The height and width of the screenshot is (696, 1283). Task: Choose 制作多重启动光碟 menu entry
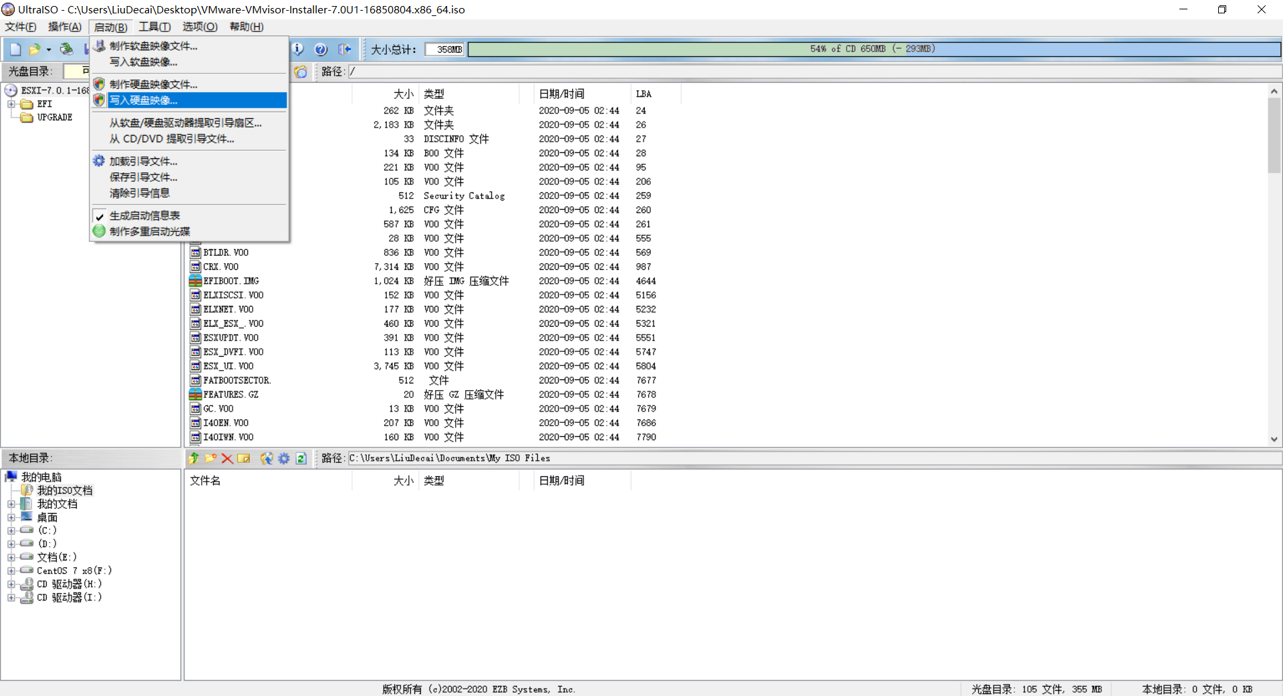[x=189, y=232]
